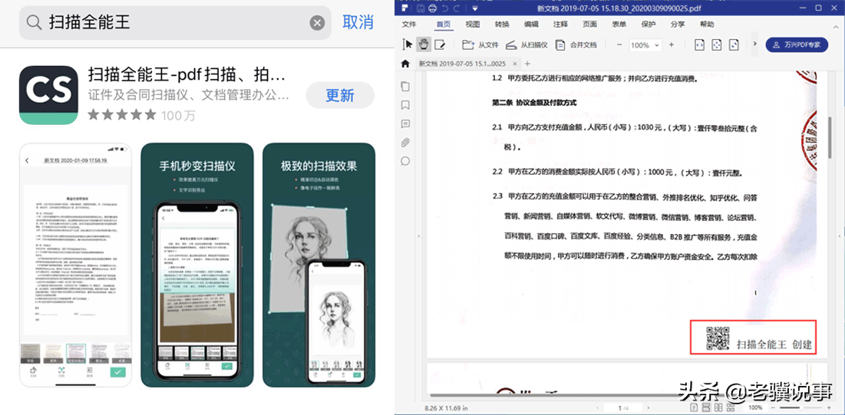Click 从文件 create from file
This screenshot has height=415, width=845.
[x=480, y=44]
